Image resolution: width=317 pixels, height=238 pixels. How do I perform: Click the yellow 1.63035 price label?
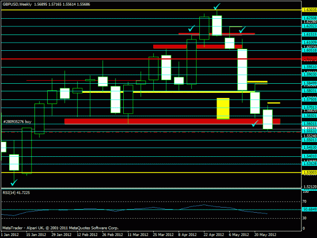coord(309,10)
